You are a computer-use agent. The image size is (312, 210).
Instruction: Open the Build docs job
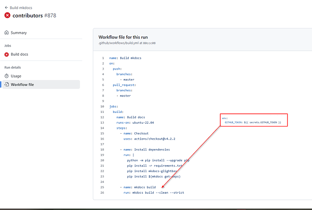tap(19, 54)
